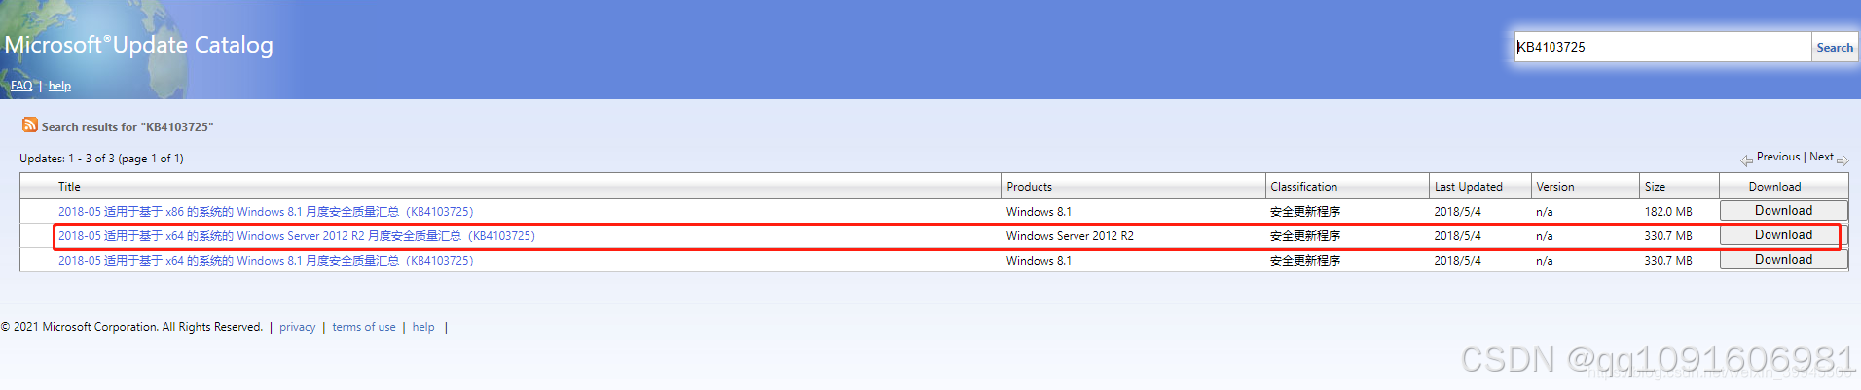Open the terms of use footer link

coord(364,328)
